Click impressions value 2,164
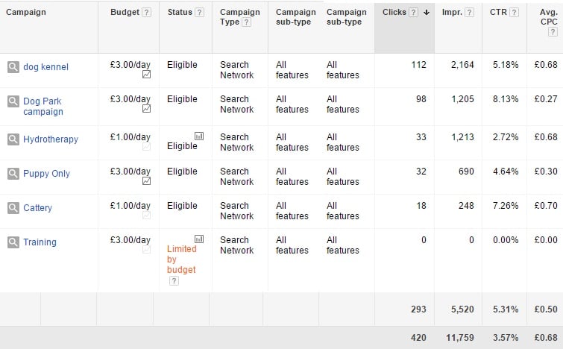563x349 pixels. click(x=462, y=65)
